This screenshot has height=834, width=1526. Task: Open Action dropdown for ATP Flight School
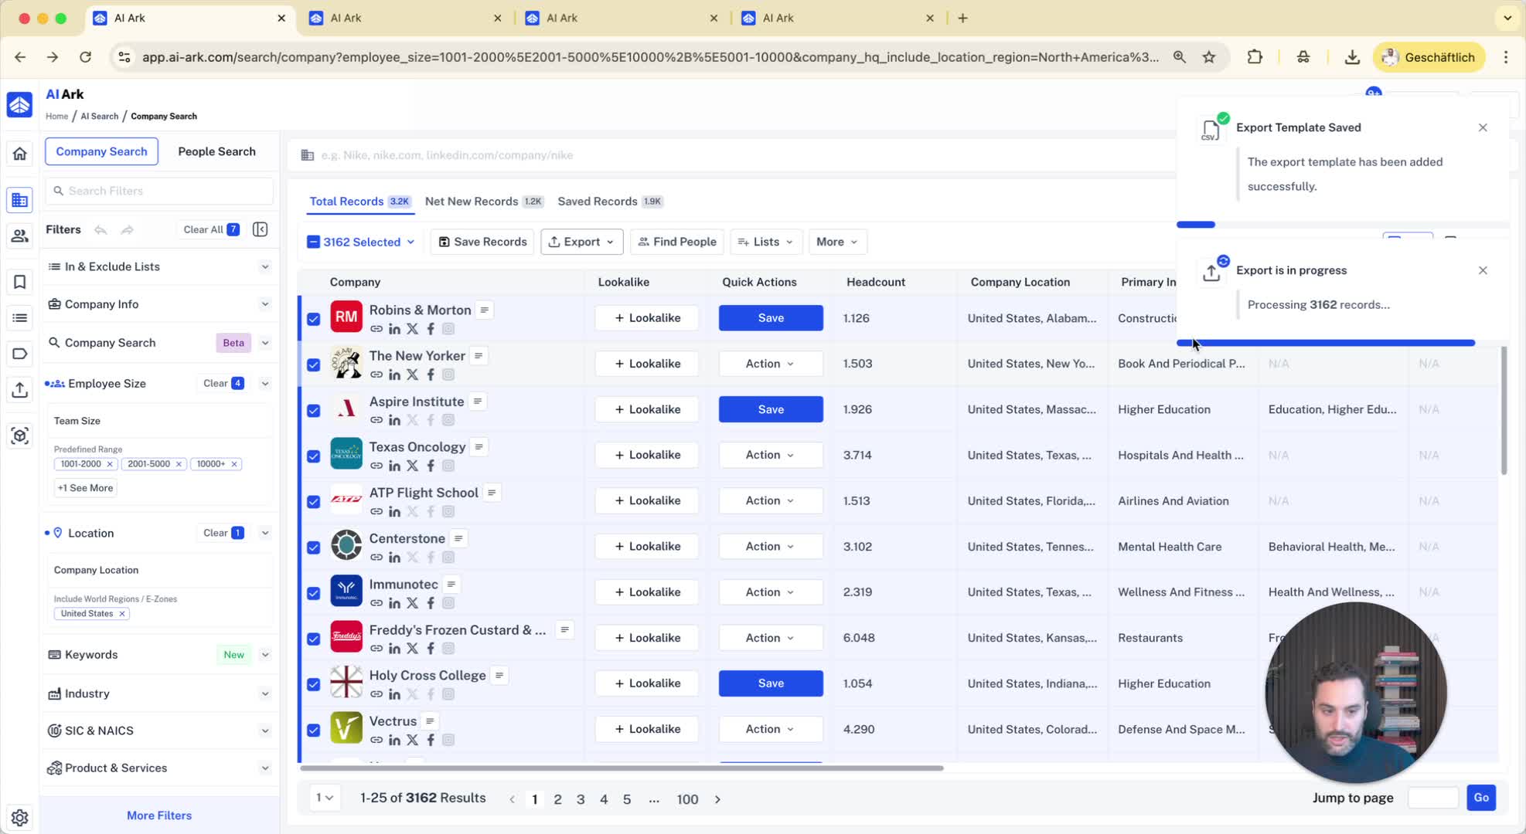770,500
